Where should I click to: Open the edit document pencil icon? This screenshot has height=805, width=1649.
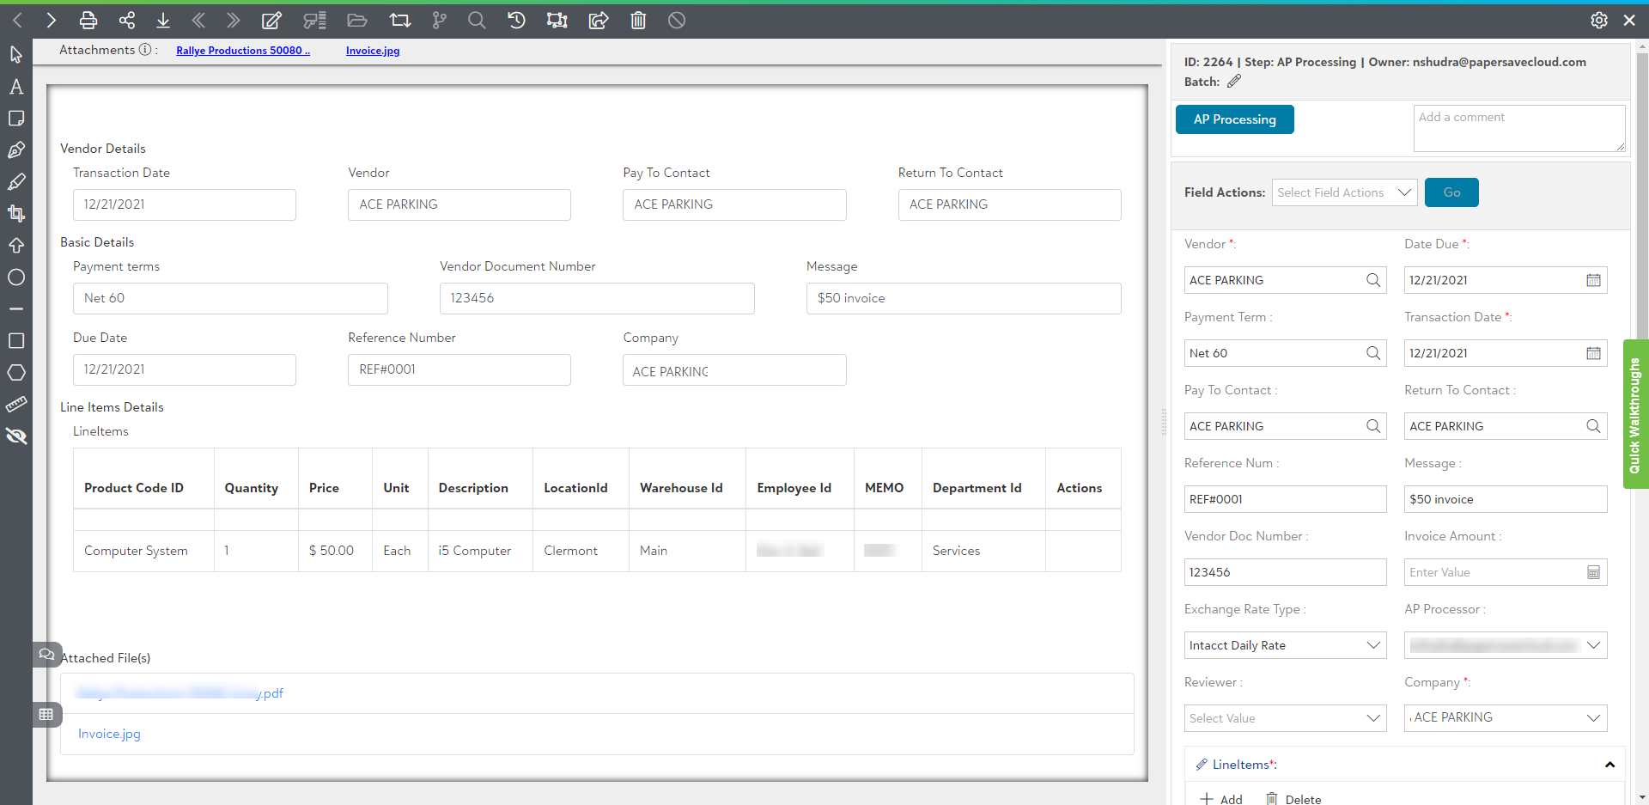[x=271, y=20]
